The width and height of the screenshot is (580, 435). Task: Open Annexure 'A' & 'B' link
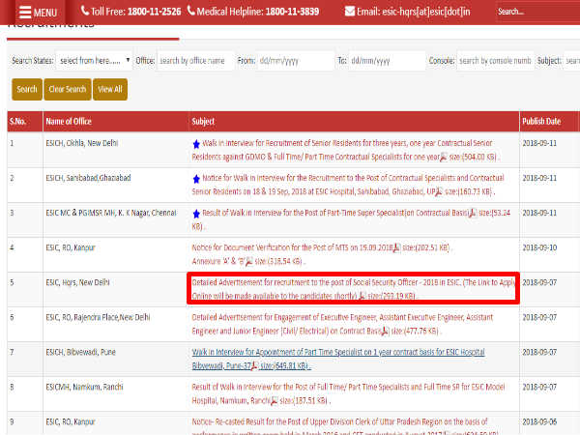pyautogui.click(x=218, y=261)
